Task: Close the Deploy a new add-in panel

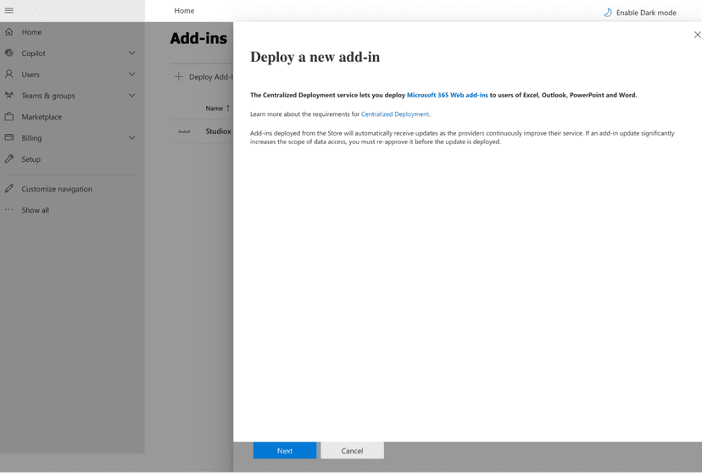Action: 697,35
